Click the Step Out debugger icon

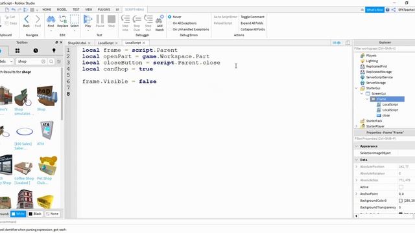tap(148, 19)
